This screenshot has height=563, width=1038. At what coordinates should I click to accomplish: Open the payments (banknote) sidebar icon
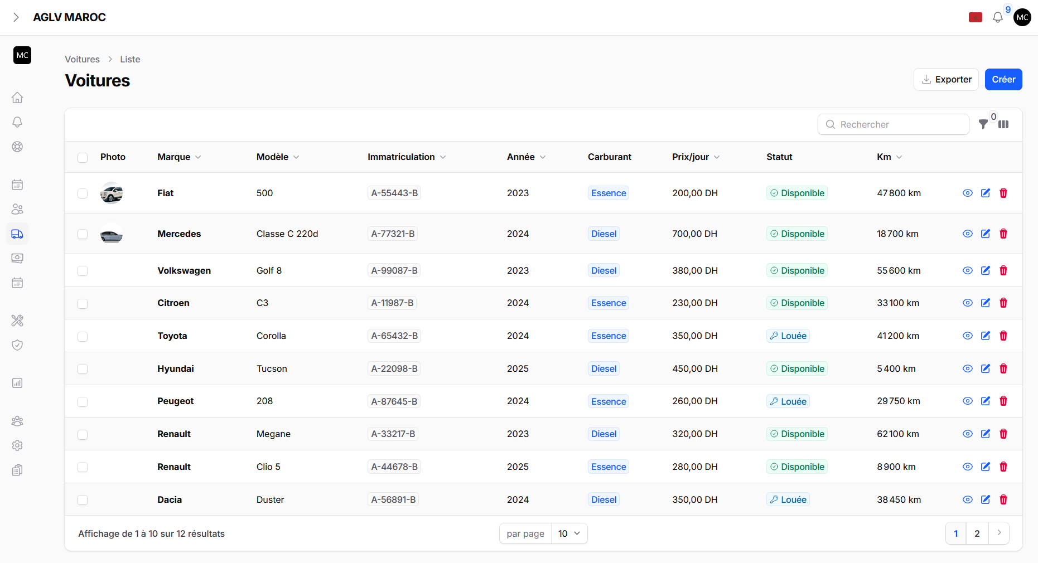tap(17, 258)
